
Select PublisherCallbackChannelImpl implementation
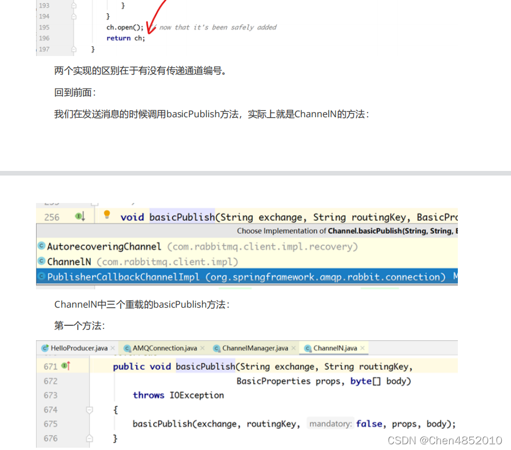click(247, 277)
